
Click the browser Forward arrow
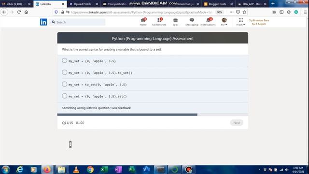12,12
